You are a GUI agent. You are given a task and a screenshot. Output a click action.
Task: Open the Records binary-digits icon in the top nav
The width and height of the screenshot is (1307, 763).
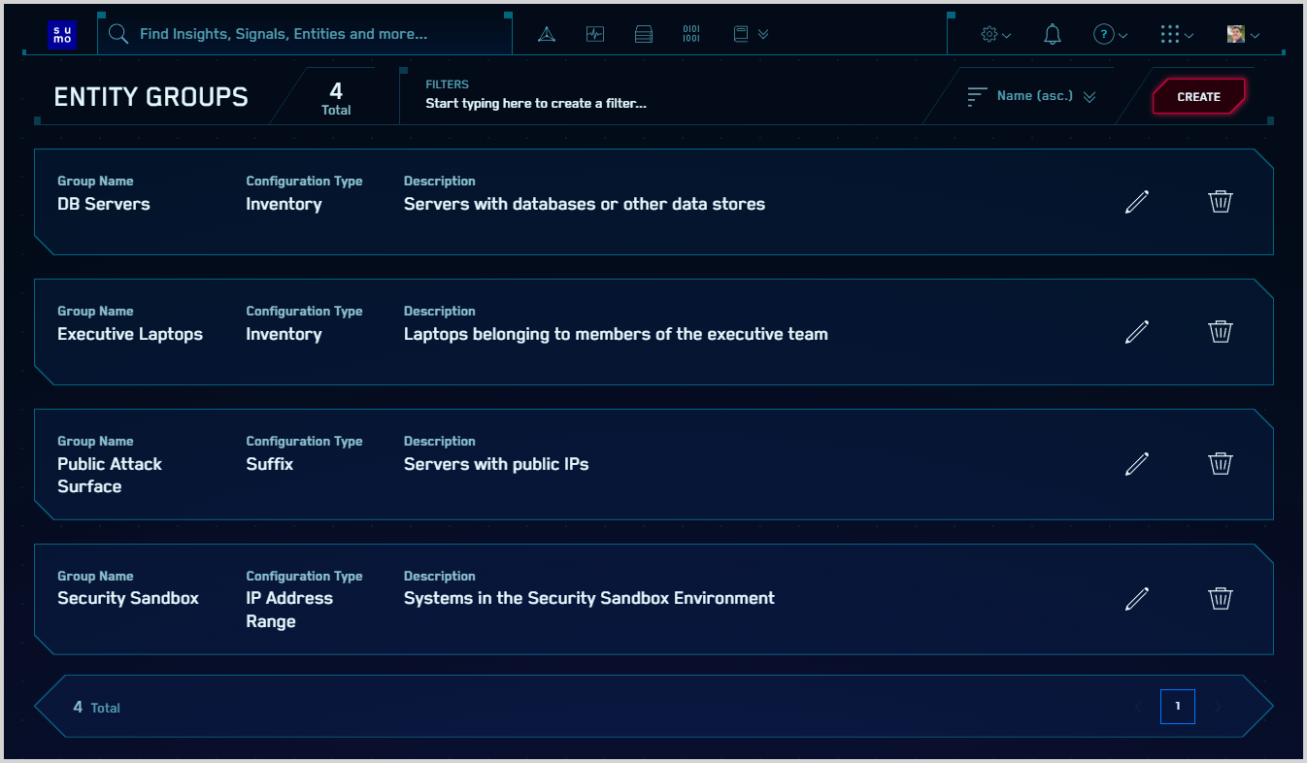tap(691, 35)
